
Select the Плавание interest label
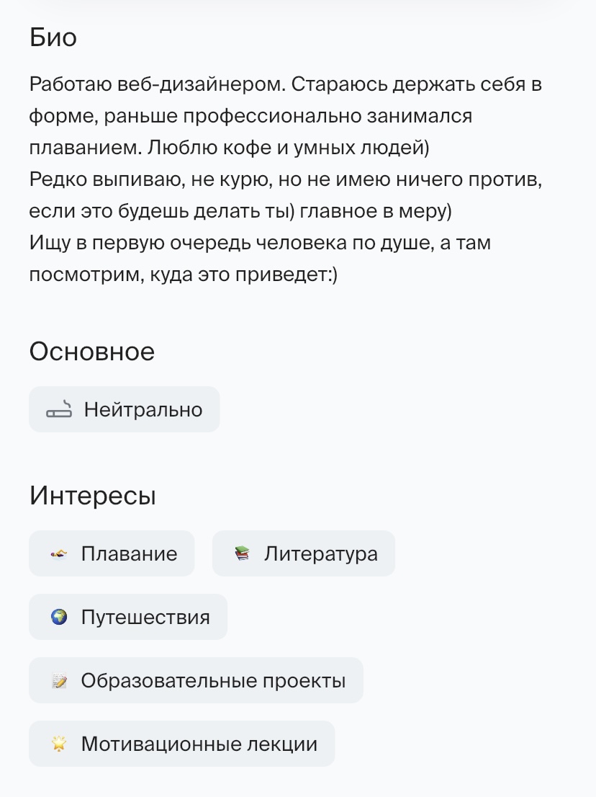click(129, 553)
